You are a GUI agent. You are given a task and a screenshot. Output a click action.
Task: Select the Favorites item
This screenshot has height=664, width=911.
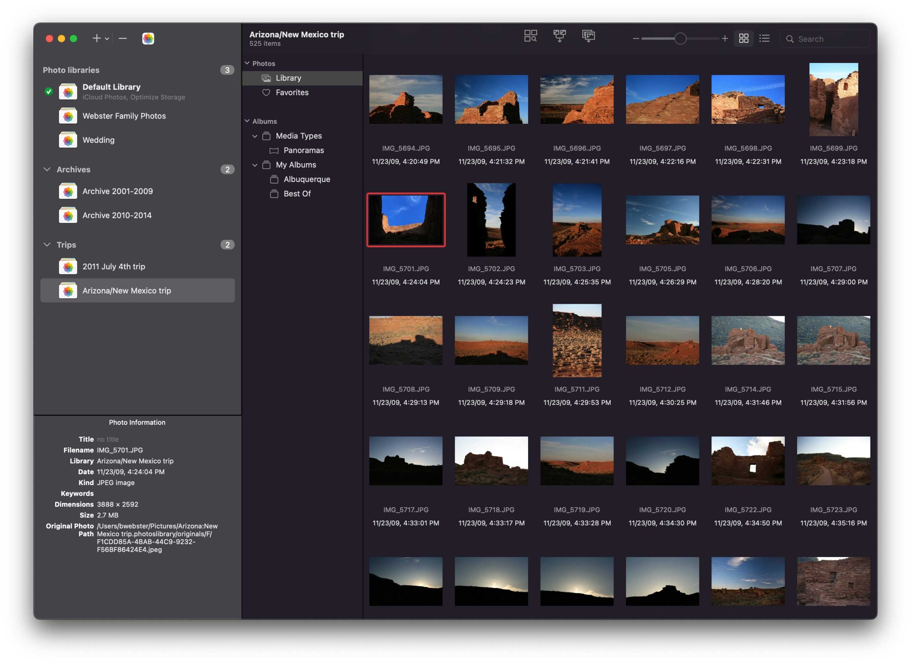292,93
